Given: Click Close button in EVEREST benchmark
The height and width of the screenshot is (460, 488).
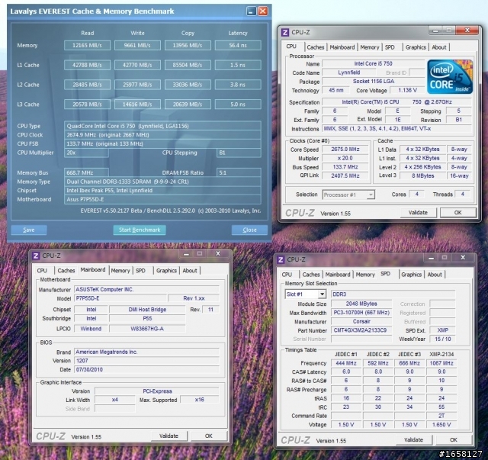Looking at the screenshot, I should point(249,230).
